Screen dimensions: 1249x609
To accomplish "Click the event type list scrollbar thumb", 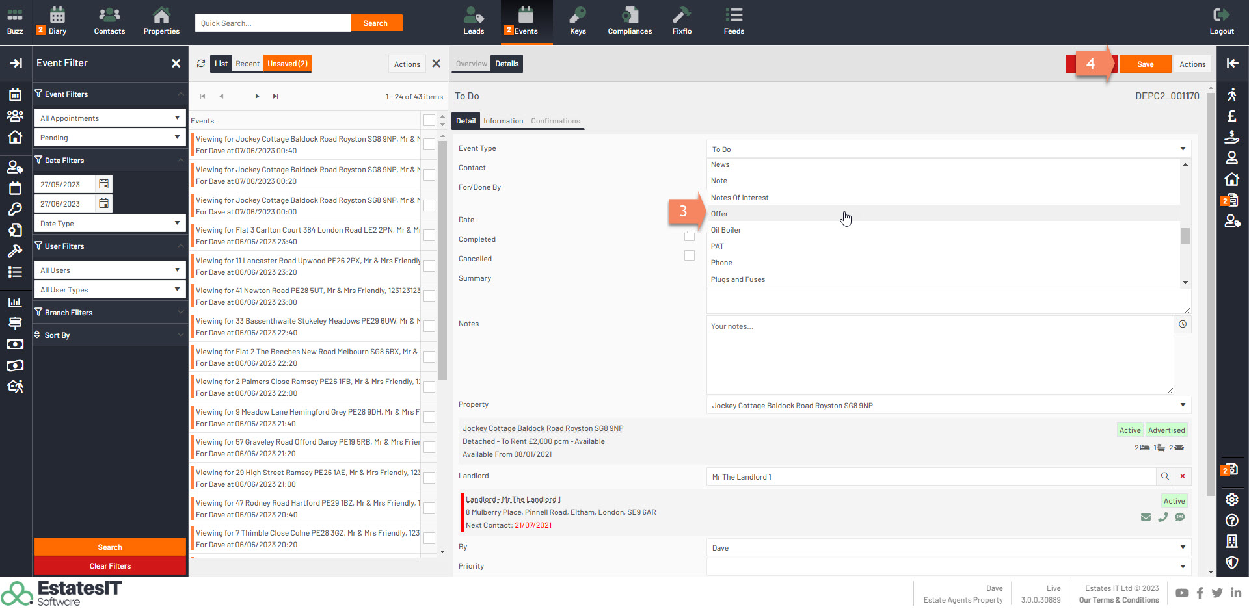I will [1185, 237].
